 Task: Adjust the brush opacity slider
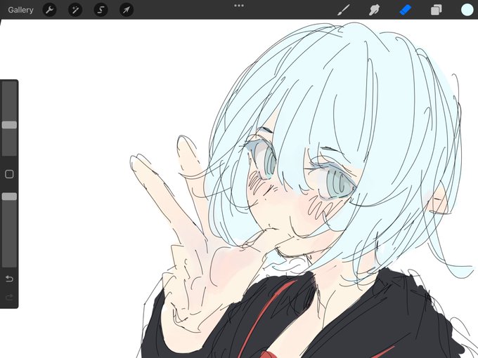pyautogui.click(x=9, y=197)
